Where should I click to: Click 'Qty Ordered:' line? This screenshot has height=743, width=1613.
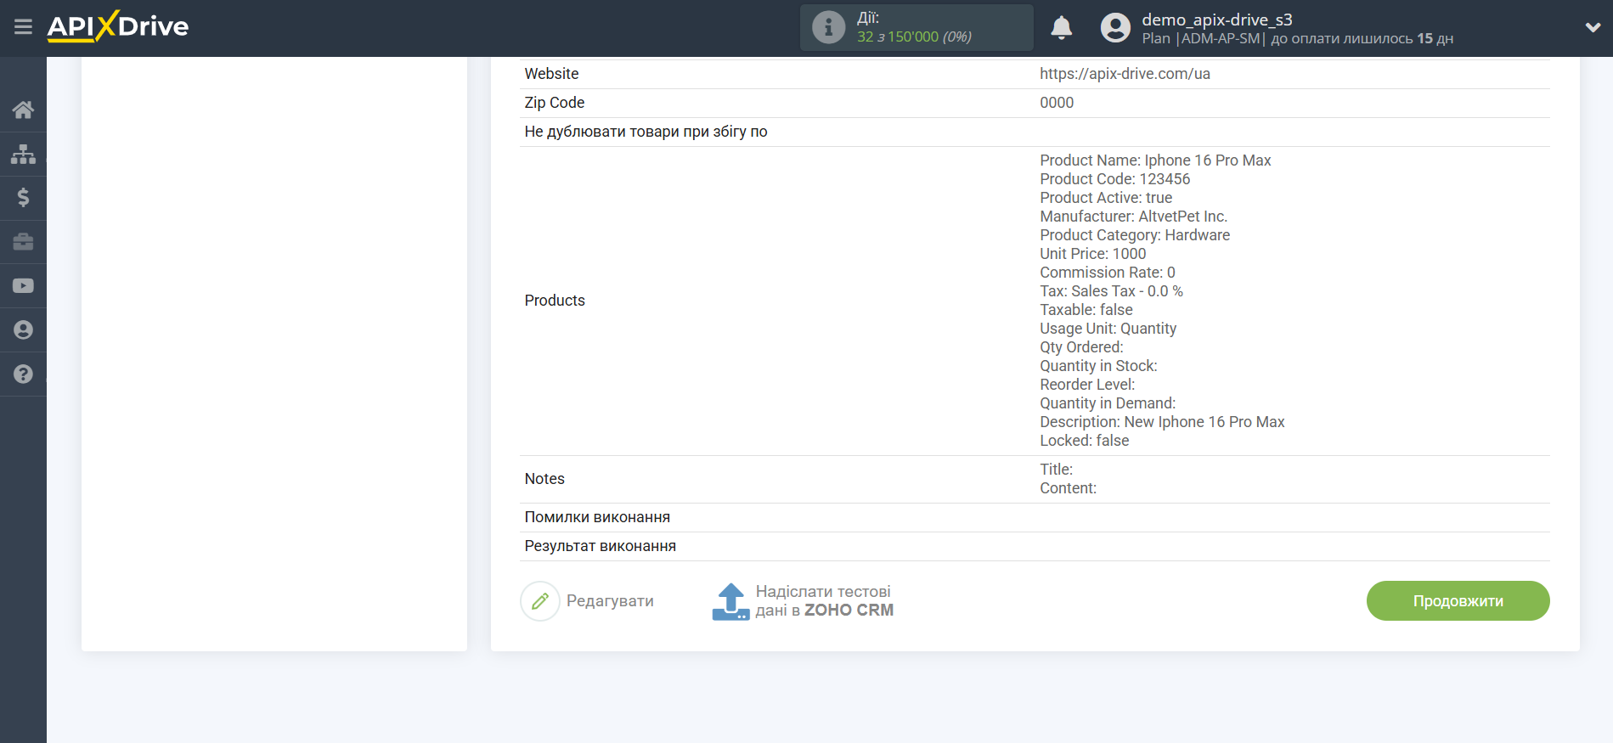(1081, 347)
